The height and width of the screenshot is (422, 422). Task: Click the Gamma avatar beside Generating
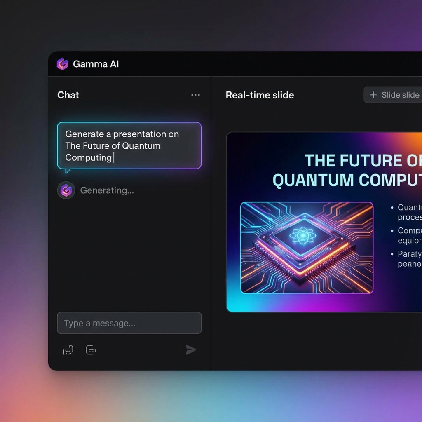66,190
